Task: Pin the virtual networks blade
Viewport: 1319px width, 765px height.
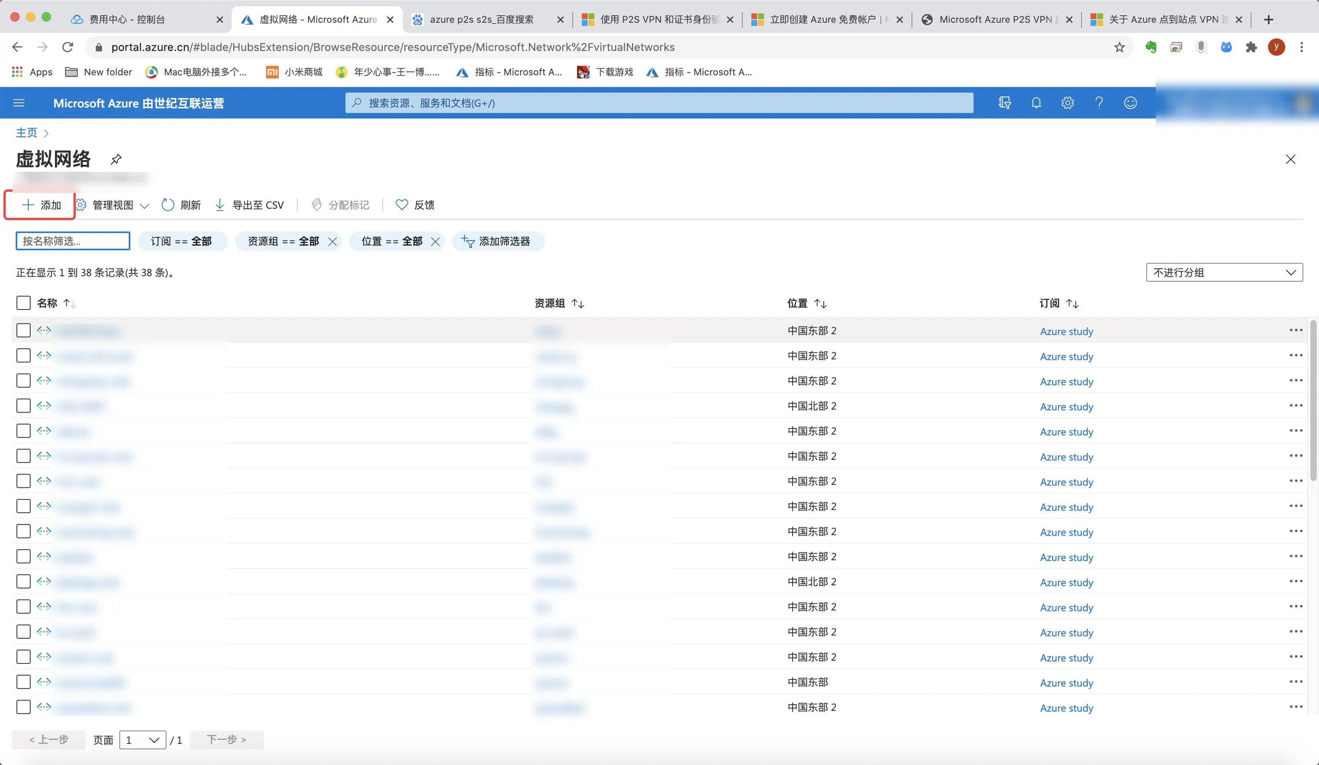Action: coord(116,159)
